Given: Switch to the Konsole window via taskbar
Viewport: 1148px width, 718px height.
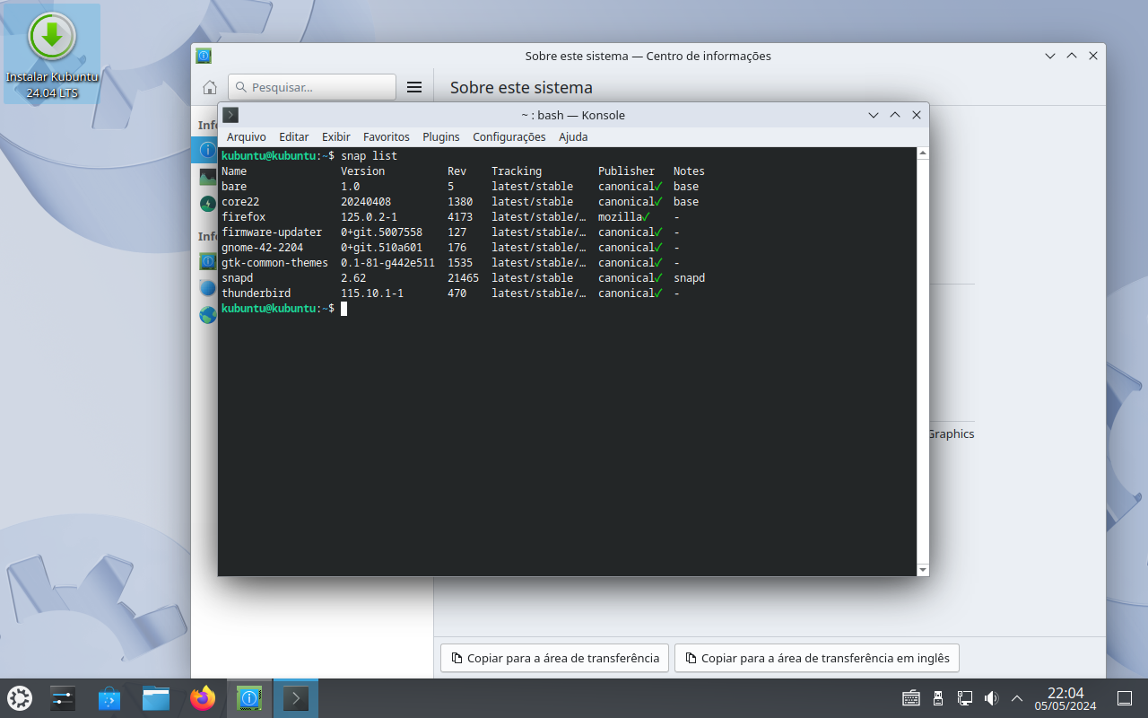Looking at the screenshot, I should click(296, 697).
